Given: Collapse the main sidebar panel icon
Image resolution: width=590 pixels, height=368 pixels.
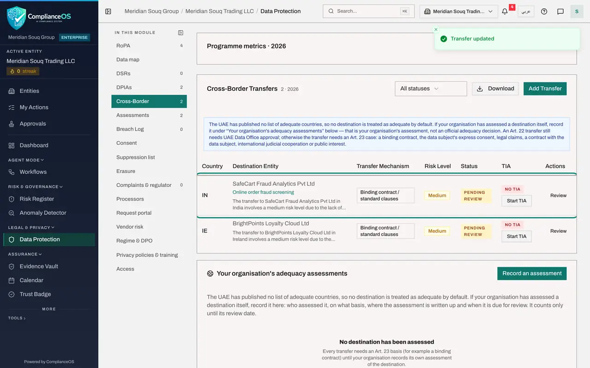Looking at the screenshot, I should (108, 11).
